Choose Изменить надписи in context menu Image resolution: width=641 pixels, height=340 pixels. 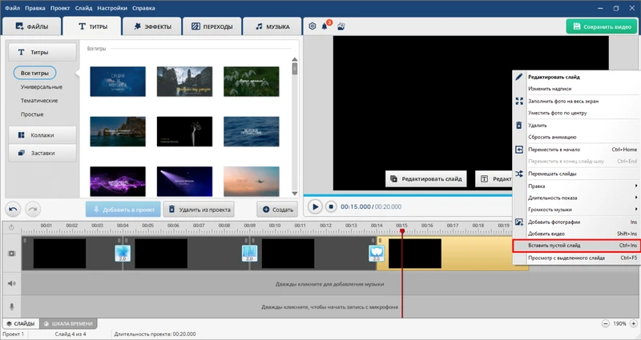click(550, 89)
